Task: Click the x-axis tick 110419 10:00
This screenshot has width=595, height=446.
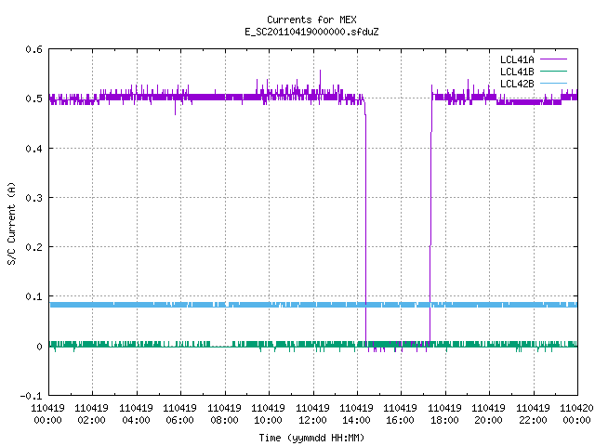Action: coord(269,414)
